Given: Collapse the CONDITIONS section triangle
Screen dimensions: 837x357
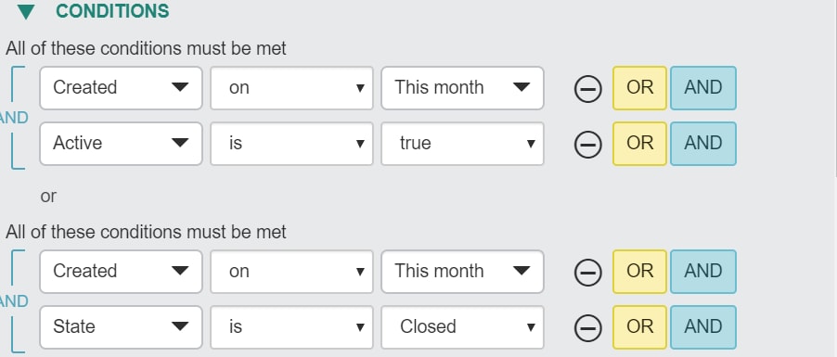Looking at the screenshot, I should tap(26, 12).
